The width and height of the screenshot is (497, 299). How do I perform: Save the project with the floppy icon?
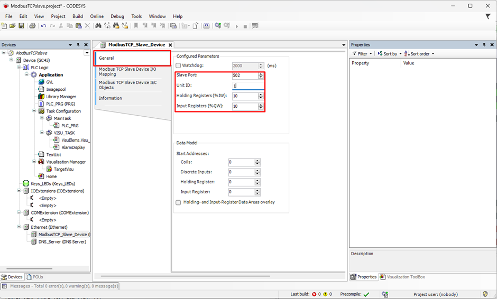[21, 26]
